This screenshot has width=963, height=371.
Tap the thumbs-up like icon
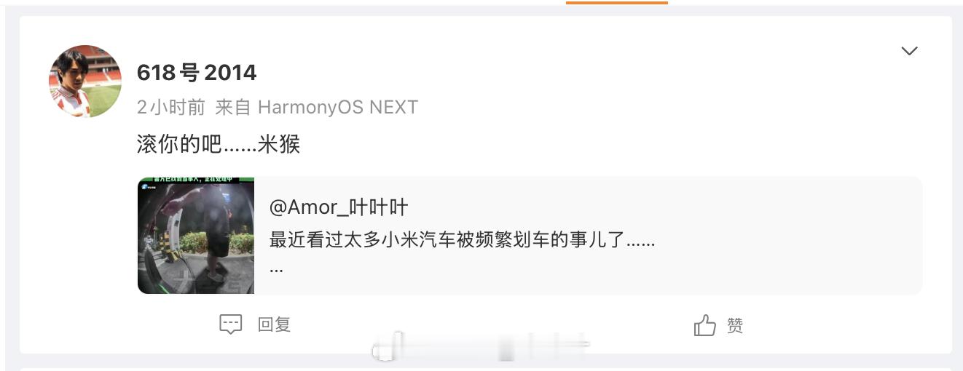pyautogui.click(x=704, y=325)
